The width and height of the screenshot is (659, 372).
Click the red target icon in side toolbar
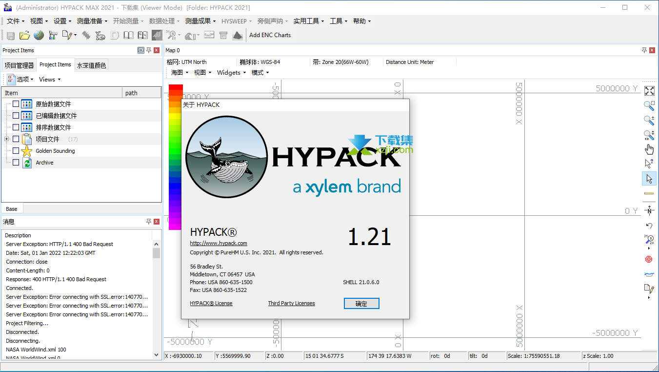[649, 259]
